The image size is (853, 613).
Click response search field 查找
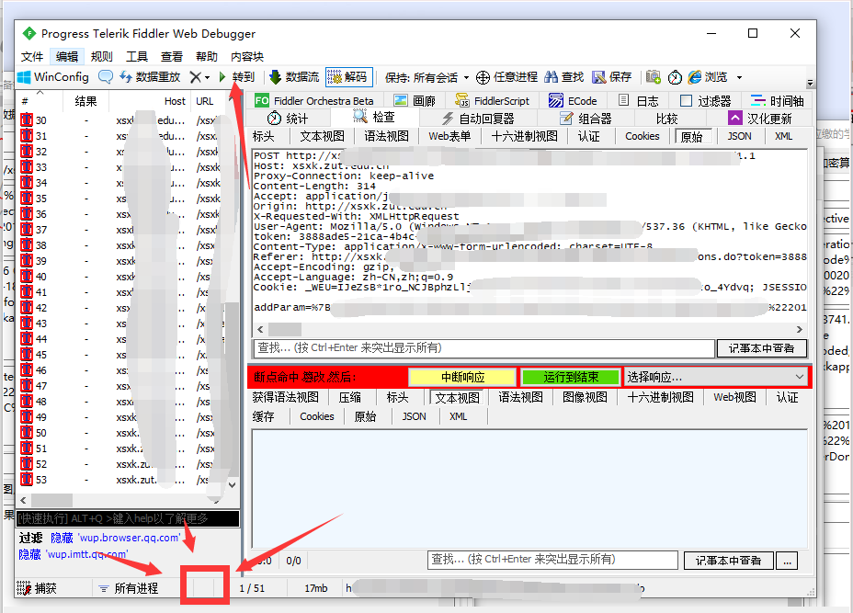[x=552, y=560]
